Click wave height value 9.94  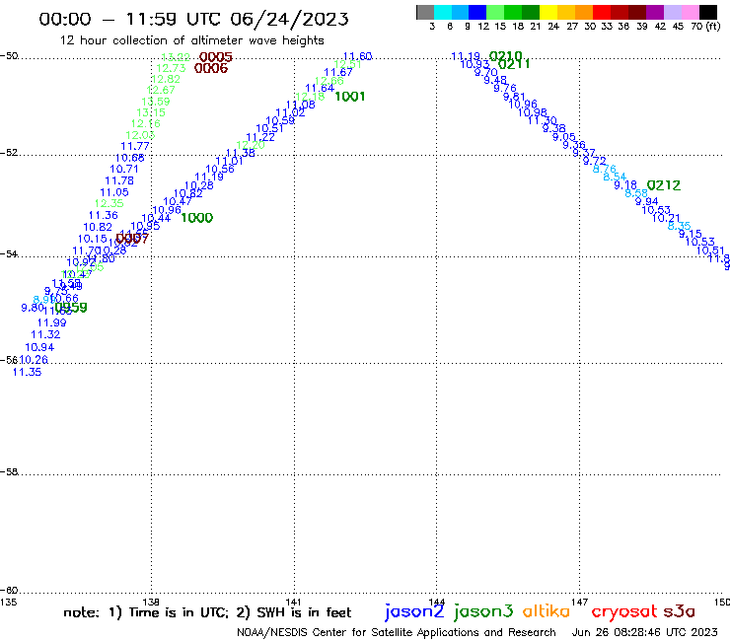point(647,201)
